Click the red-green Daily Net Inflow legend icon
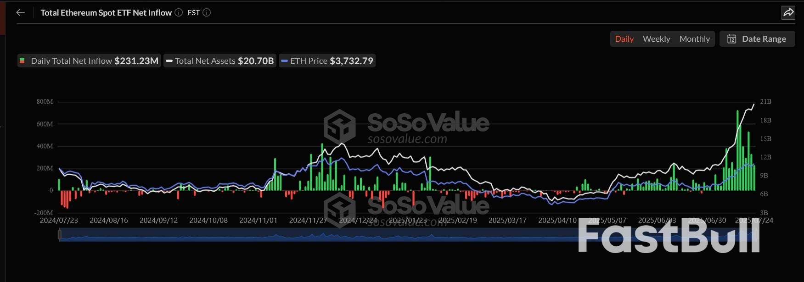The width and height of the screenshot is (804, 282). coord(22,61)
